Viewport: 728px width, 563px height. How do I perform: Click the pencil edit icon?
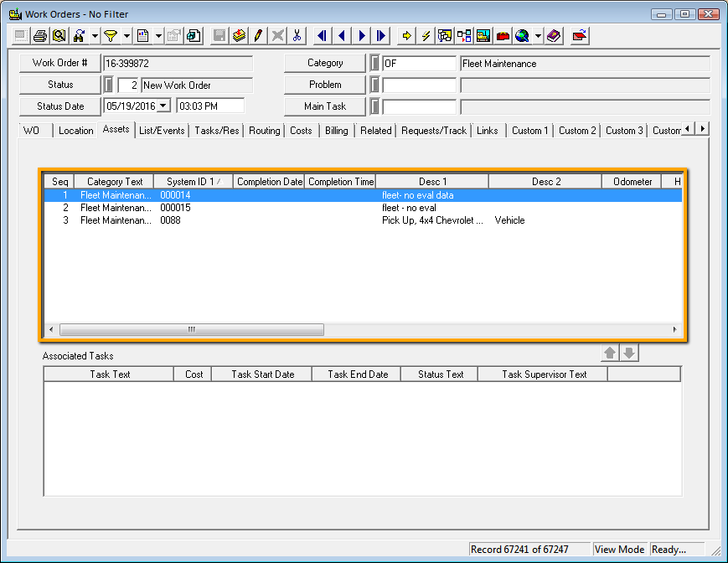(x=258, y=36)
